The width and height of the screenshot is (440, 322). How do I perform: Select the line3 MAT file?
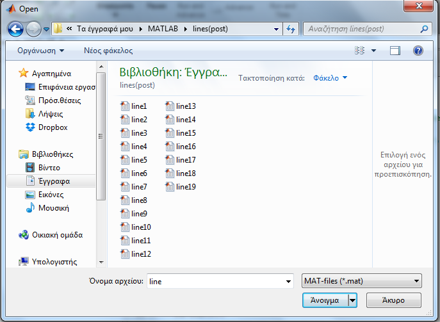tap(134, 133)
